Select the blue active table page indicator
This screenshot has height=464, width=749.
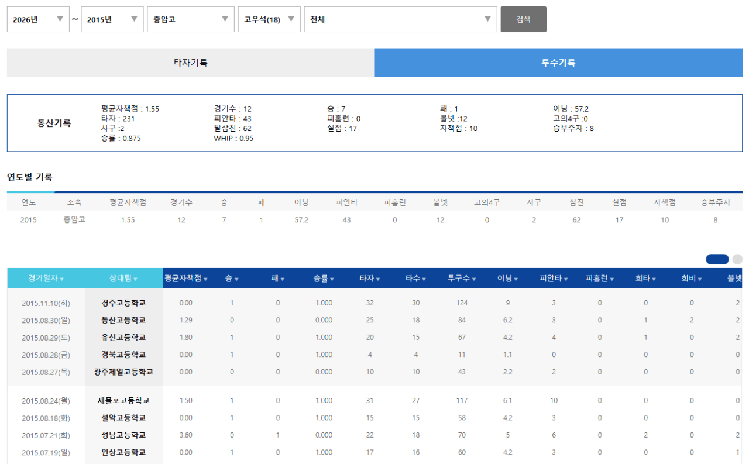(717, 259)
